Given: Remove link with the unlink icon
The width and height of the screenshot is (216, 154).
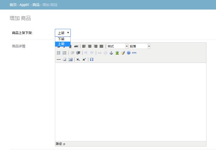Looking at the screenshot, I should coord(105,53).
